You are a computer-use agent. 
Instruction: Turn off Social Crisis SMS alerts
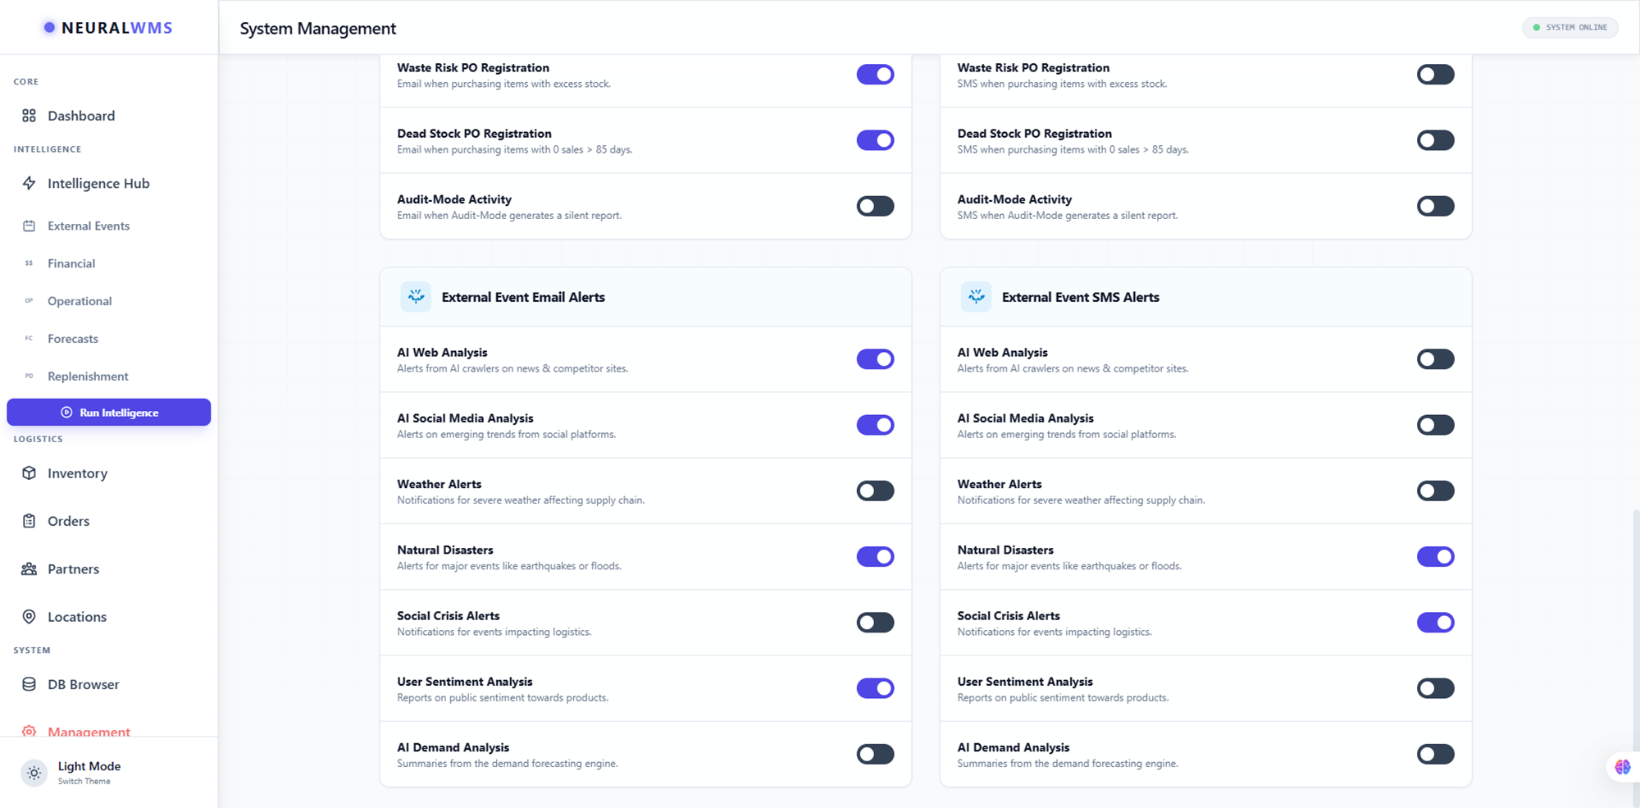click(x=1435, y=623)
